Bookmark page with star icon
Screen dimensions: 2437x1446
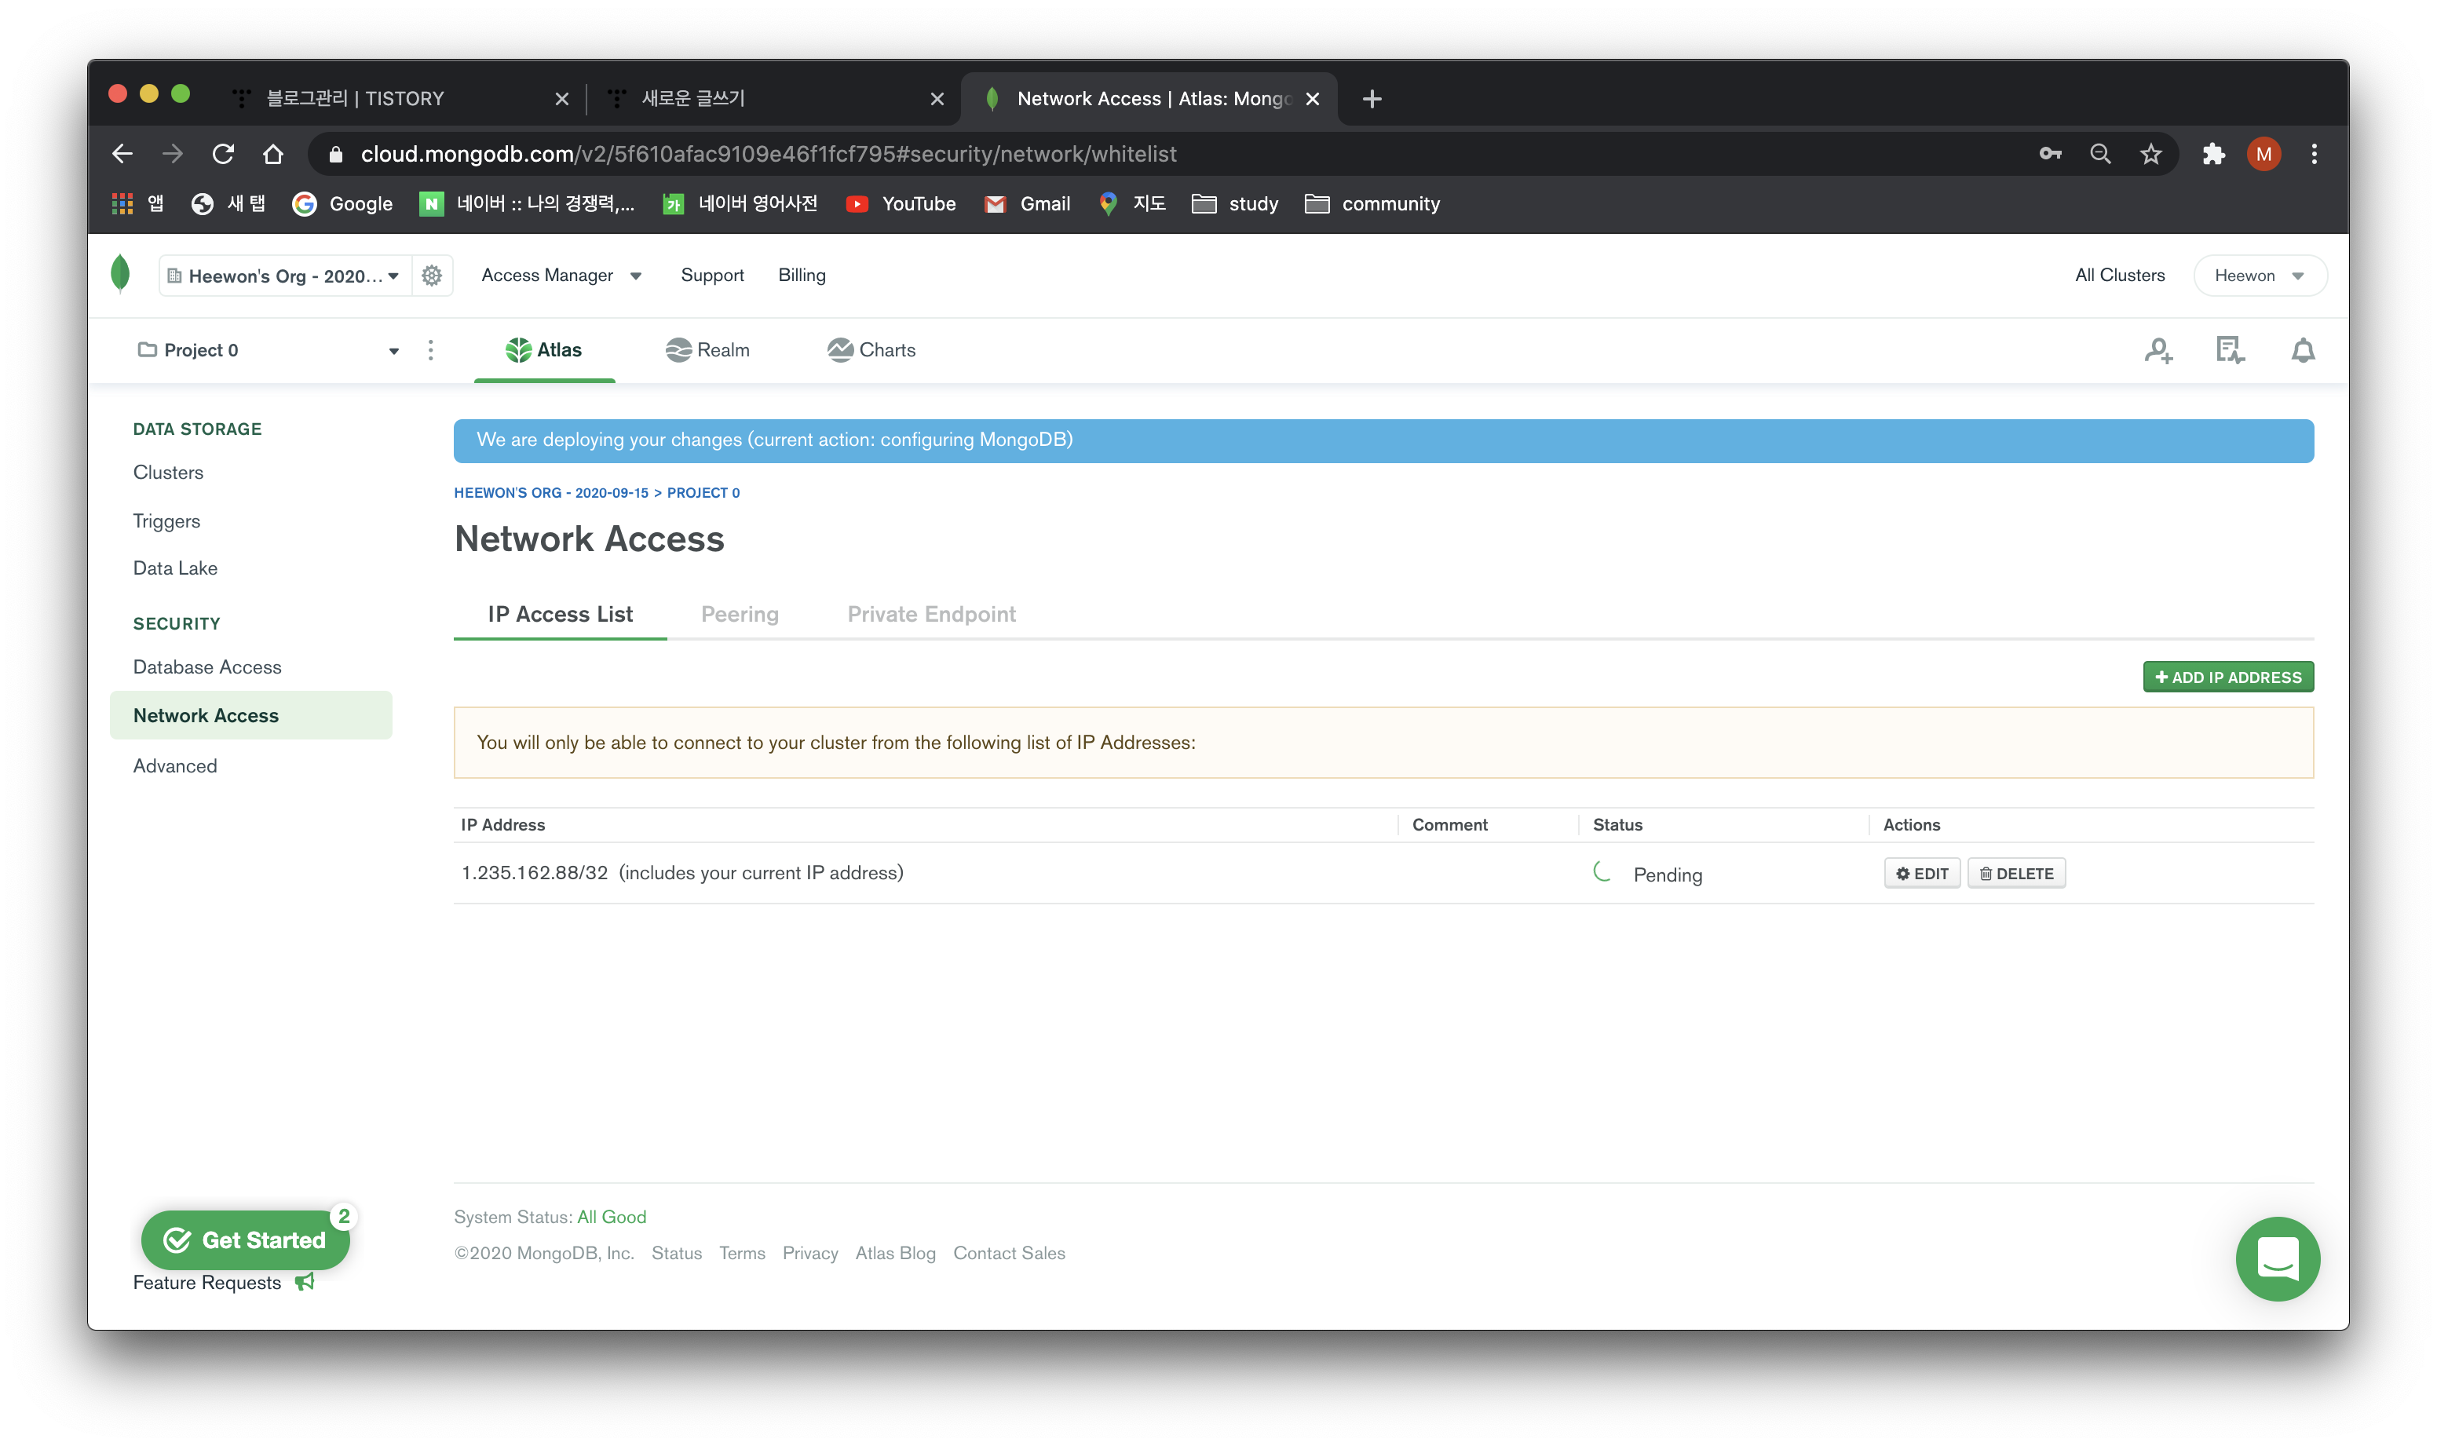pyautogui.click(x=2150, y=154)
